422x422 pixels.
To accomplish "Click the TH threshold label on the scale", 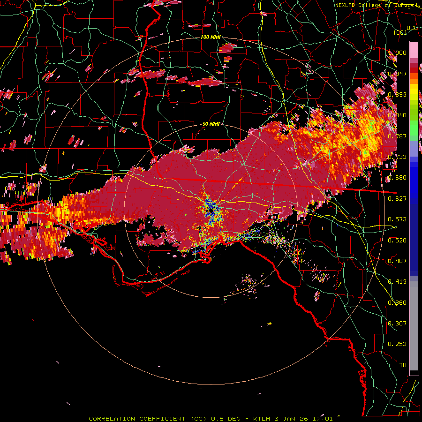I will pyautogui.click(x=403, y=365).
